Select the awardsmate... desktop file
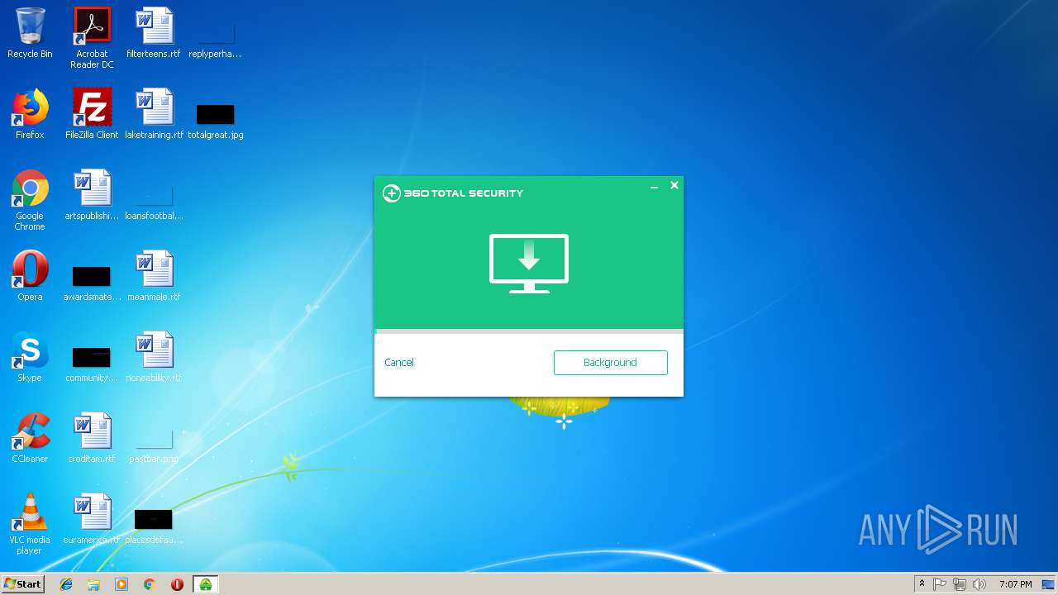 92,282
